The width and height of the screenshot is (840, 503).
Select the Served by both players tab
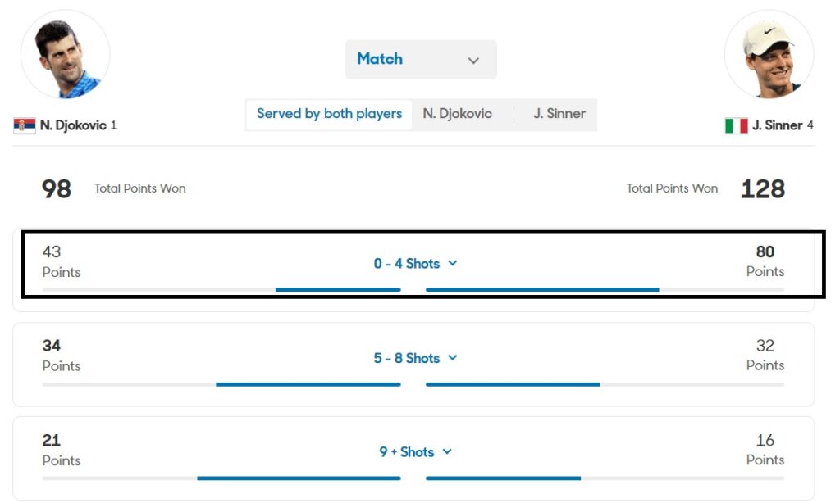click(x=329, y=114)
